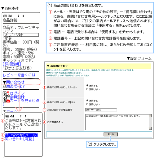Click the カートに入れる button

(x=17, y=68)
